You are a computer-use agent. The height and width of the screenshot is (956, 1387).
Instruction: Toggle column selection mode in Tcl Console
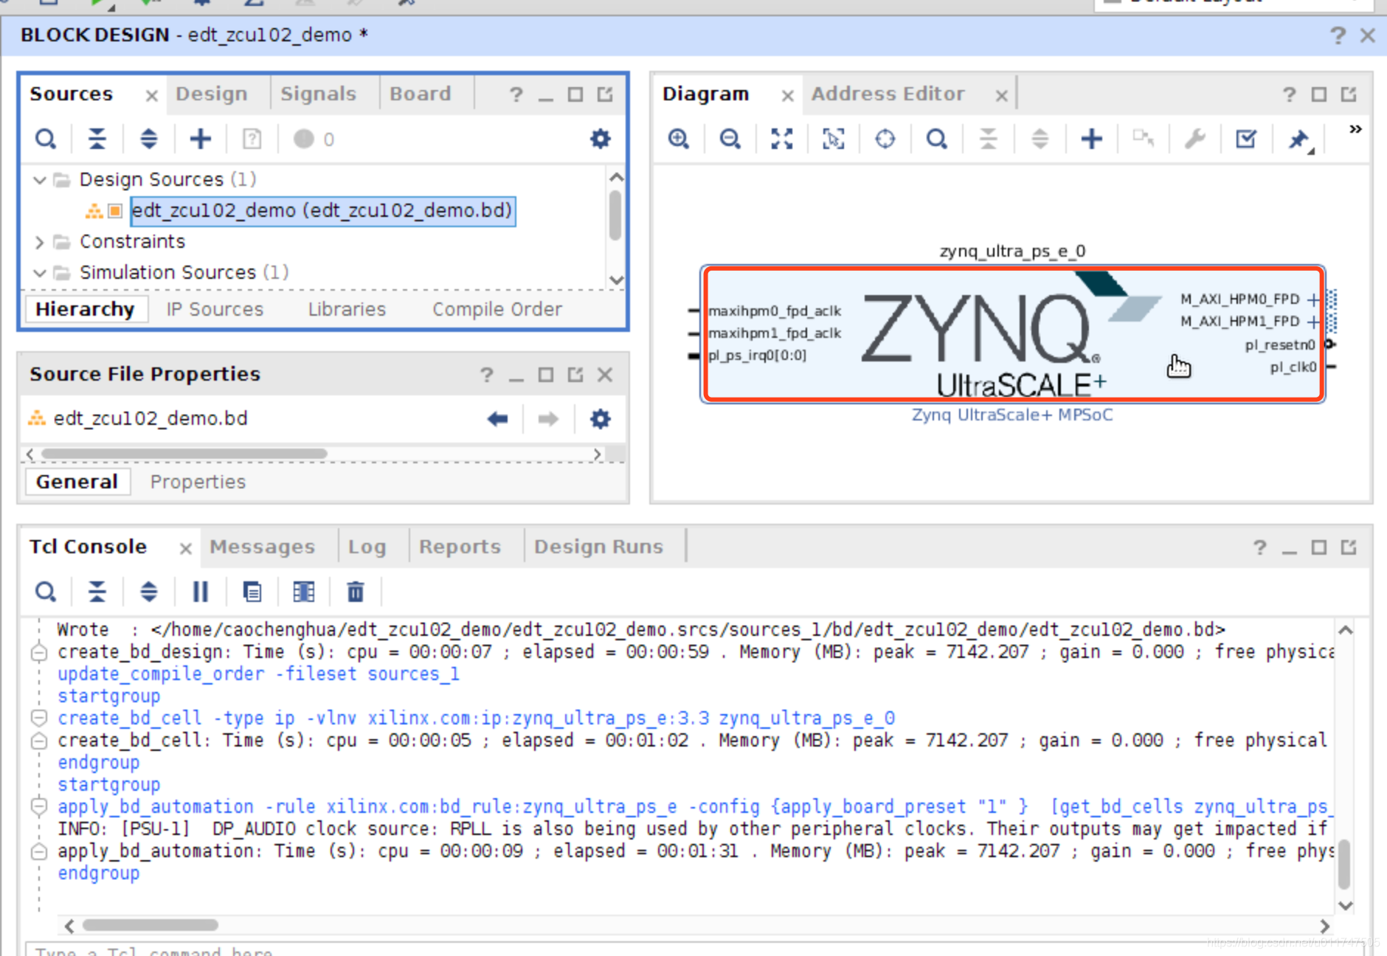[304, 592]
